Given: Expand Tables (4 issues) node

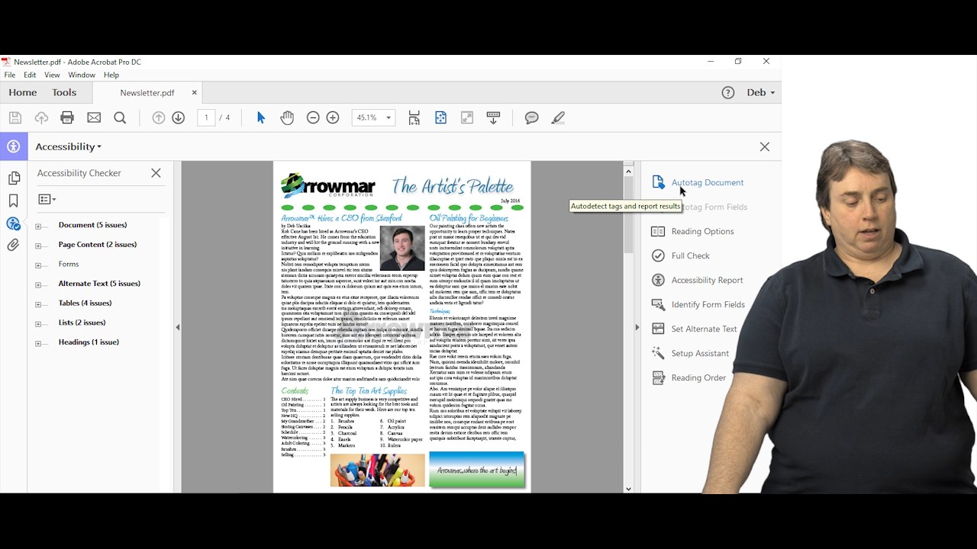Looking at the screenshot, I should 38,303.
